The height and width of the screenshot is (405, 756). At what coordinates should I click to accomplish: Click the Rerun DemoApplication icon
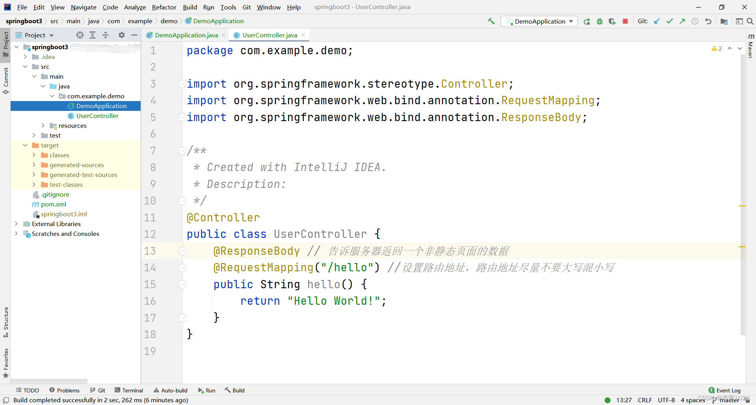(x=587, y=21)
